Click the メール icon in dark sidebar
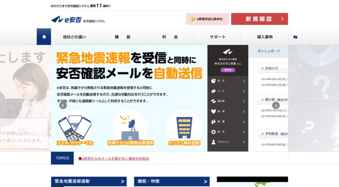The height and width of the screenshot is (187, 339). click(x=214, y=91)
